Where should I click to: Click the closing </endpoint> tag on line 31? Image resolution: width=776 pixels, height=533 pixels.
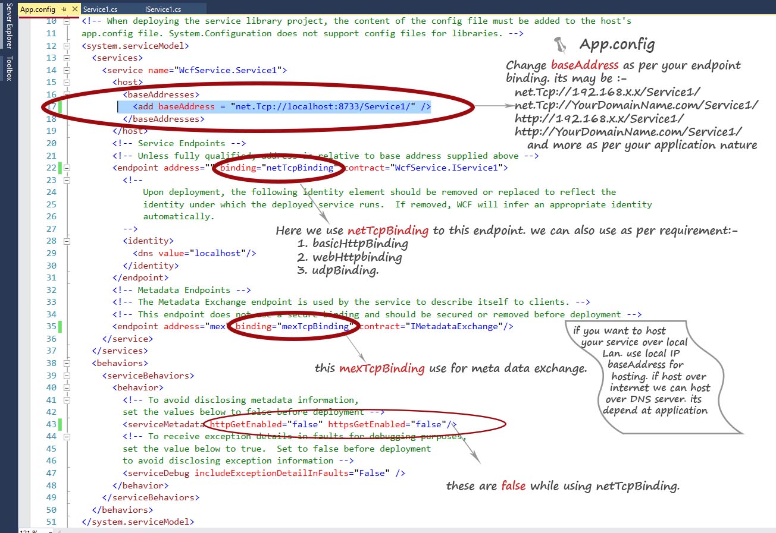(x=140, y=277)
